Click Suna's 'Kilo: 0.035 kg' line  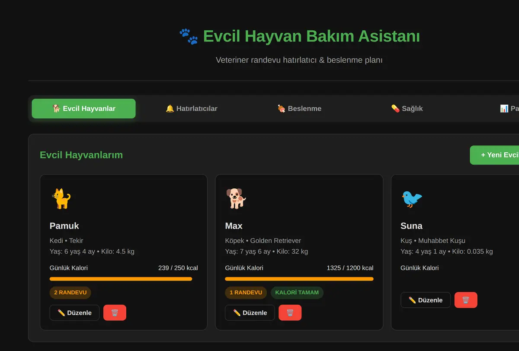pos(447,251)
